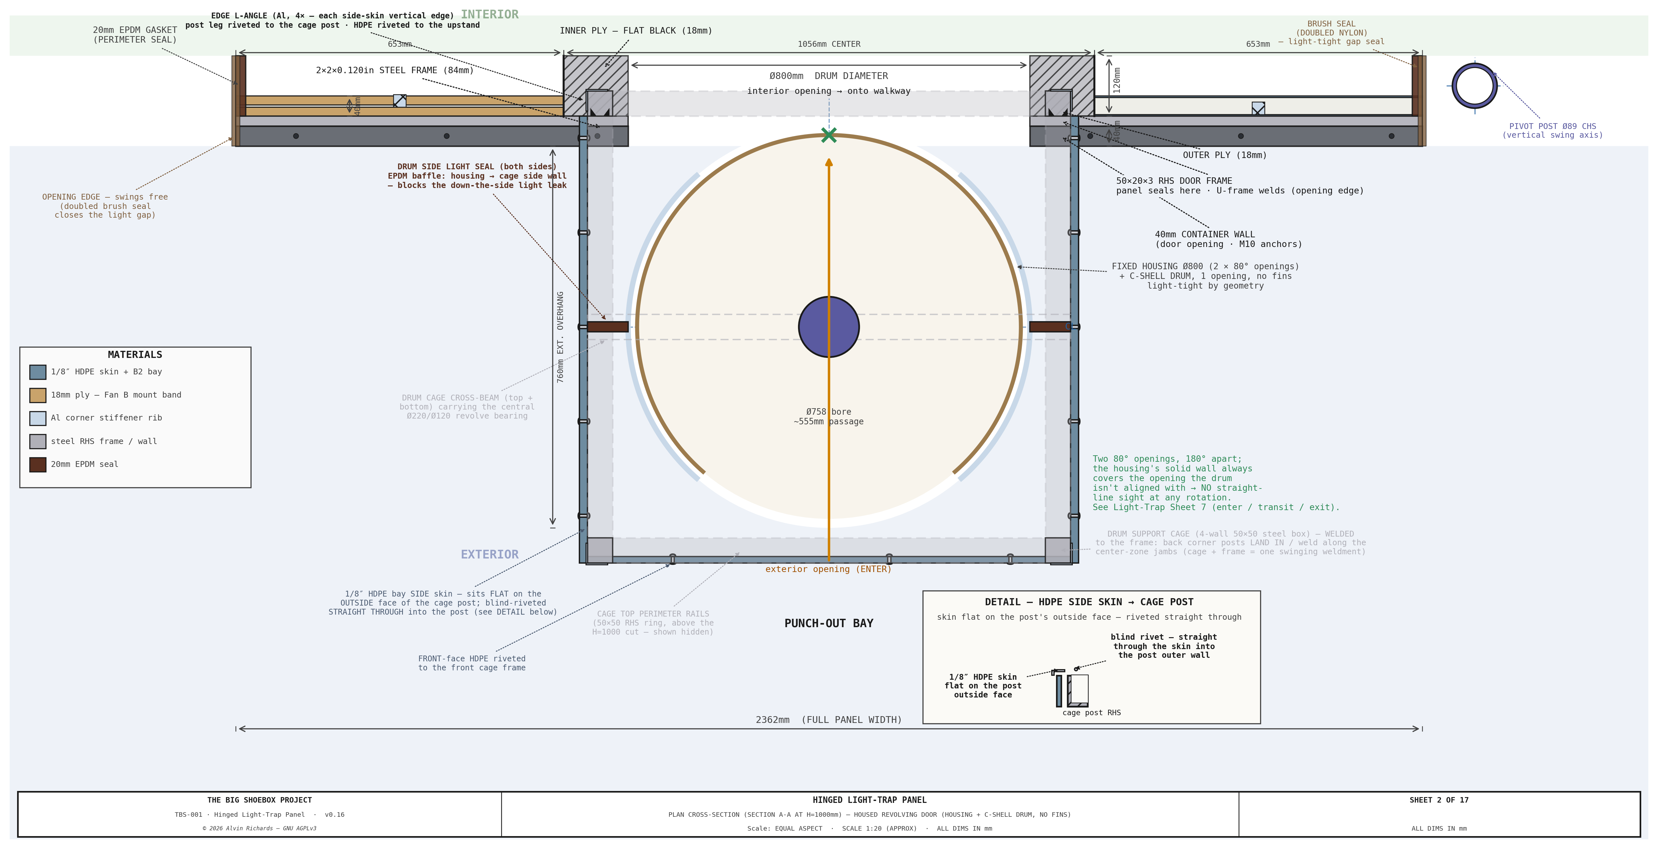The image size is (1658, 849).
Task: Click the Al corner stiffener rib swatch
Action: [x=38, y=419]
